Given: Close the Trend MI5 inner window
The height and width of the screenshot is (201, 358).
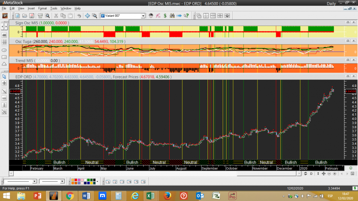Looking at the screenshot, I should coord(354,60).
